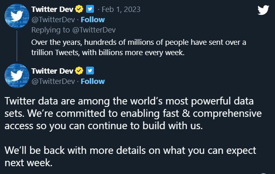
Task: Click the blue square affiliate badge beside the date
Action: 89,9
